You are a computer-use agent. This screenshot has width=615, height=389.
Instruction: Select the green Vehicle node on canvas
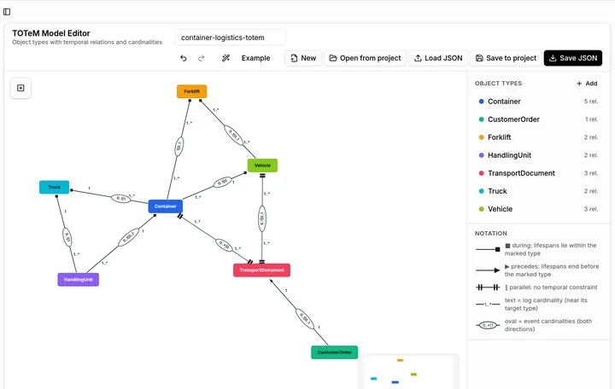click(x=262, y=165)
